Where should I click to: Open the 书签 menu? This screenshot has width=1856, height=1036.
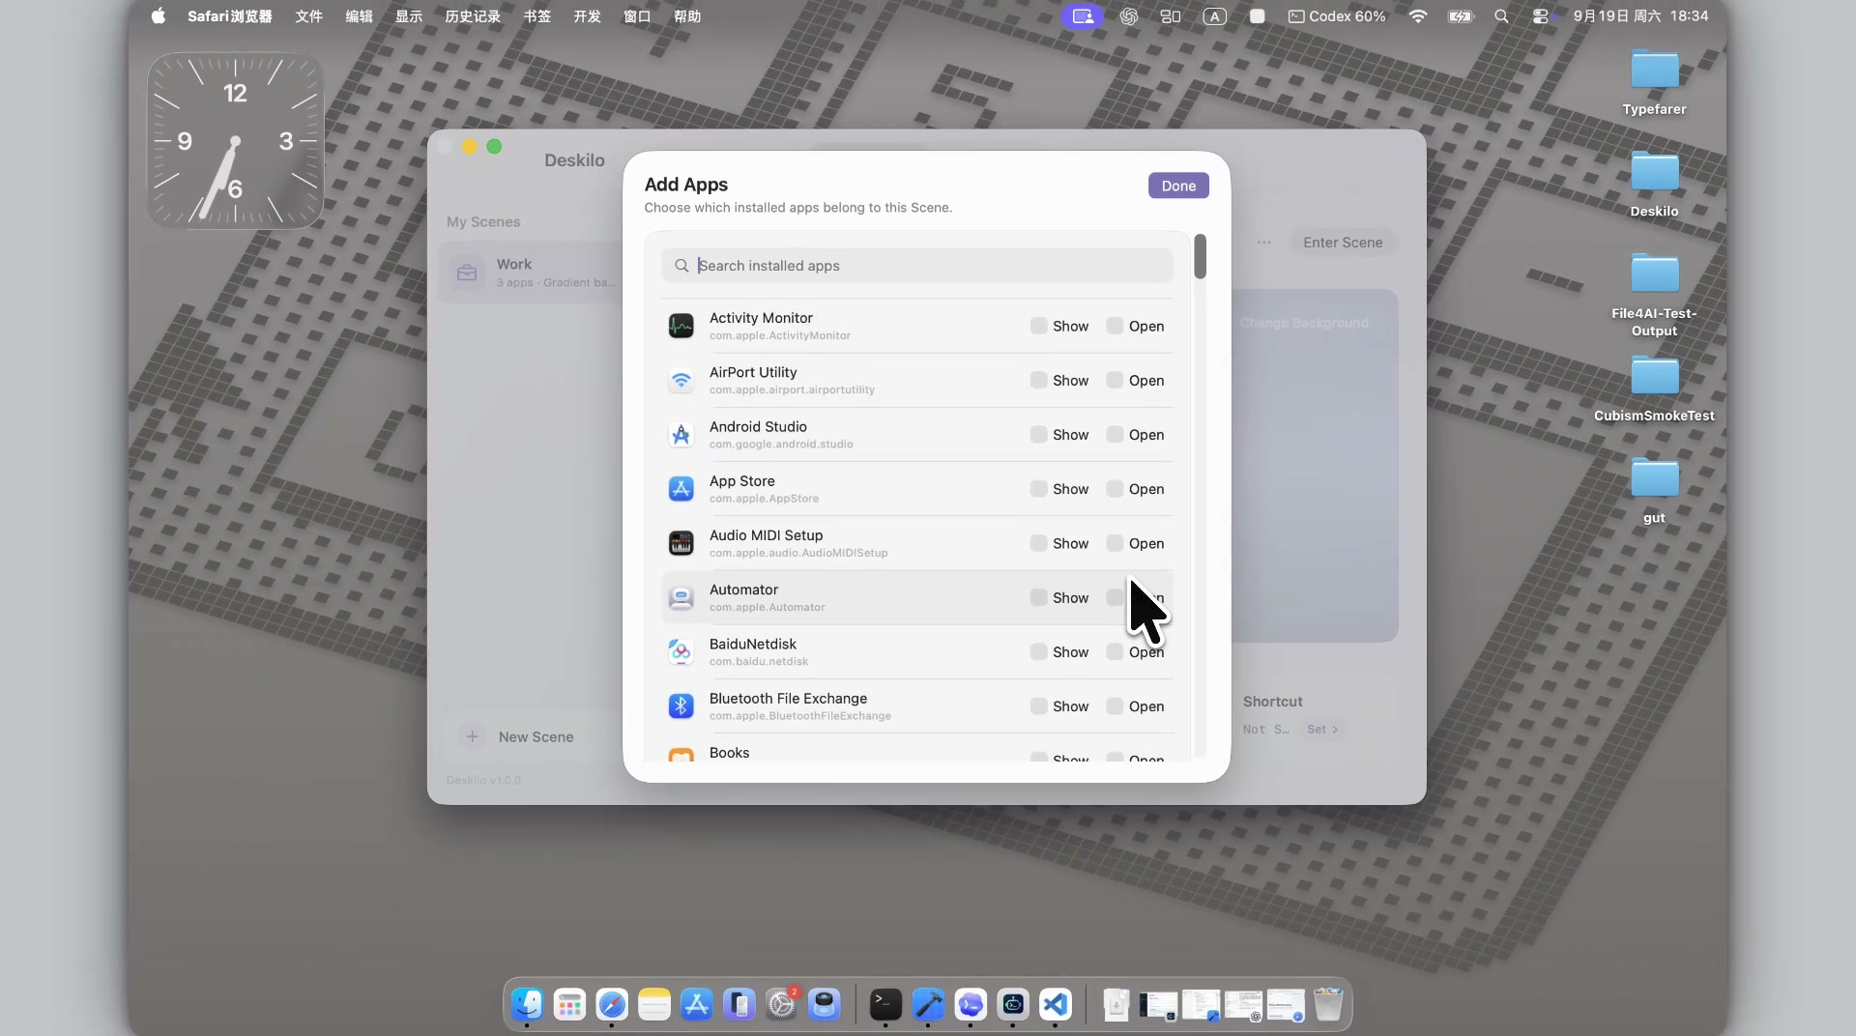tap(536, 16)
